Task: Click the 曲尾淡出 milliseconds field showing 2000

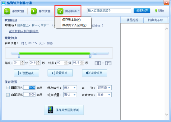Action: [x=29, y=95]
